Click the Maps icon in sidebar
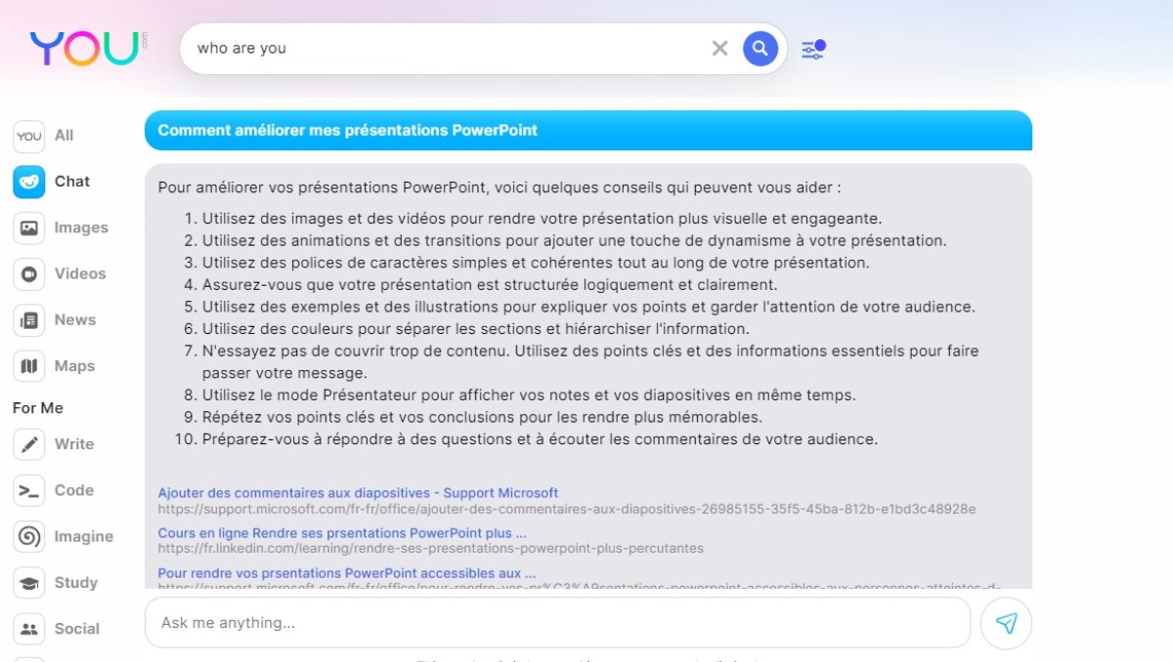1173x662 pixels. [x=29, y=366]
